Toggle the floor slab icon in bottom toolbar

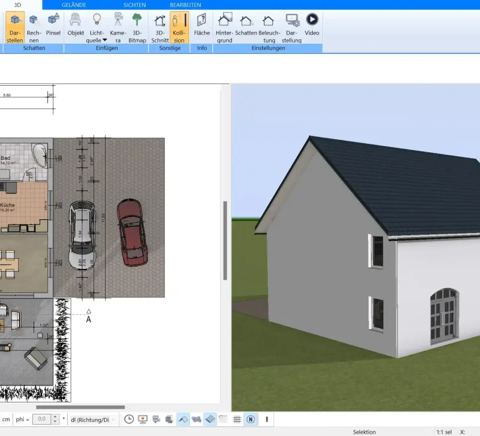(x=210, y=419)
